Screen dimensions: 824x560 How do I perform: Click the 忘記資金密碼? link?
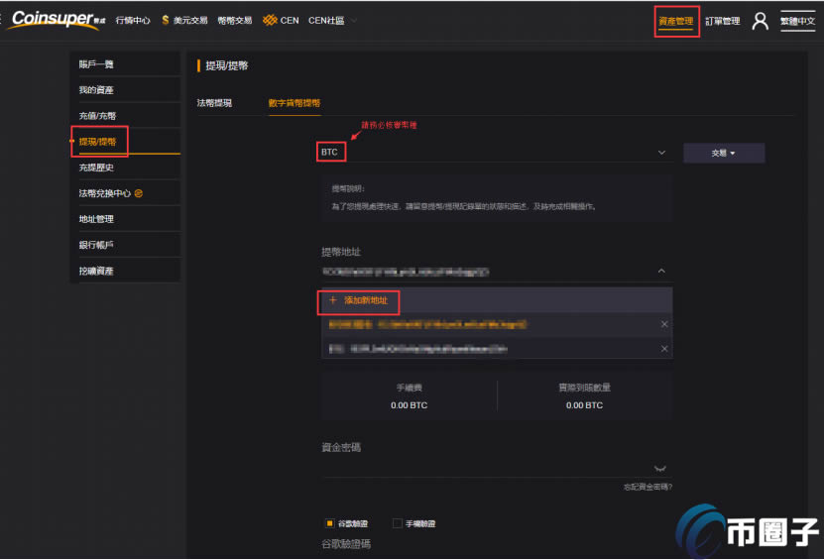point(647,487)
